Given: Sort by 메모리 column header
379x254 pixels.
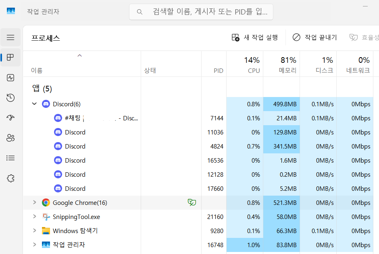Looking at the screenshot, I should click(281, 64).
